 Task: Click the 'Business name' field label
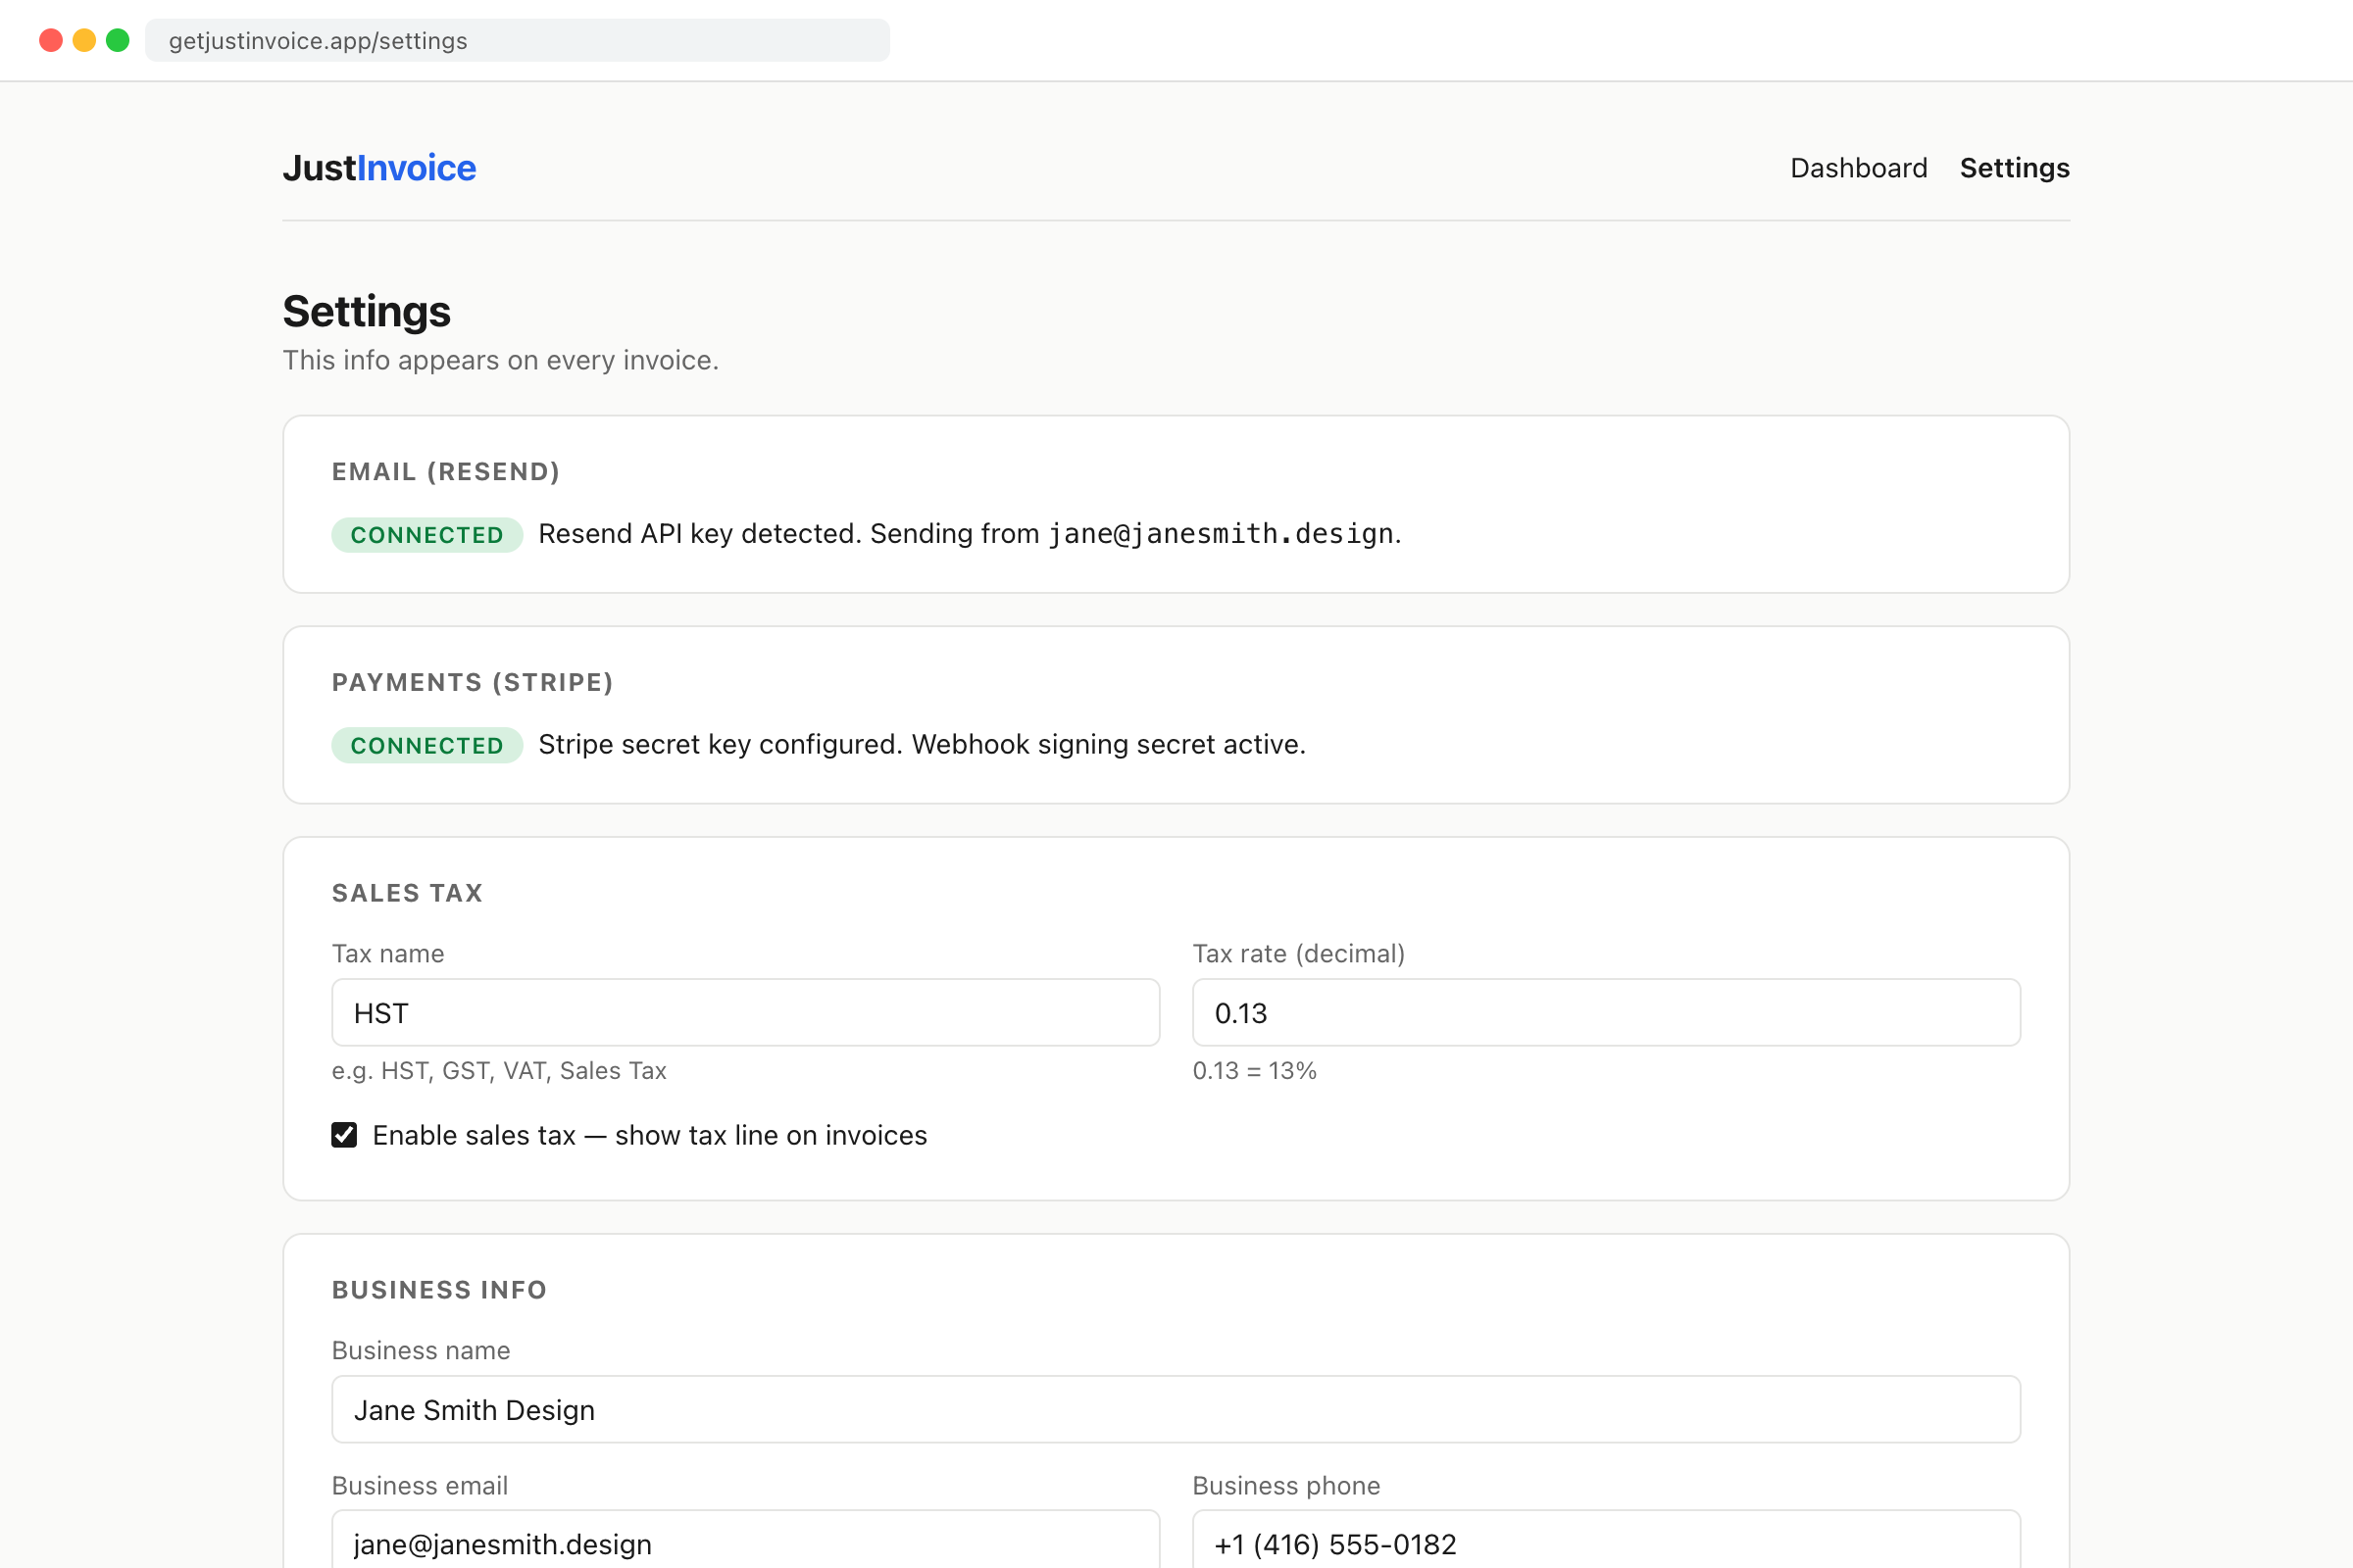pyautogui.click(x=422, y=1351)
